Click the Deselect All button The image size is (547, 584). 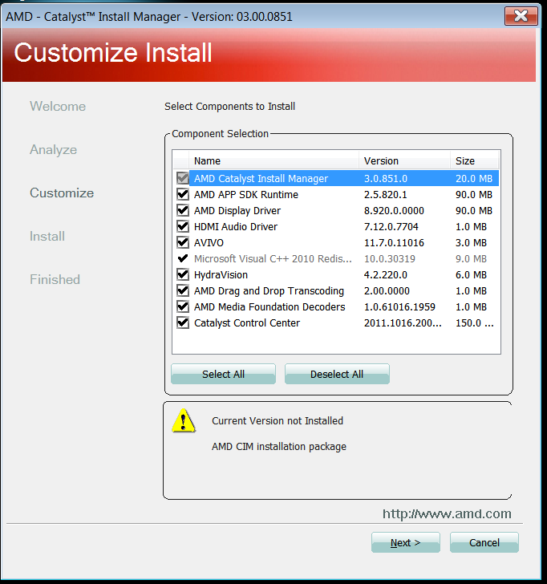click(x=337, y=374)
